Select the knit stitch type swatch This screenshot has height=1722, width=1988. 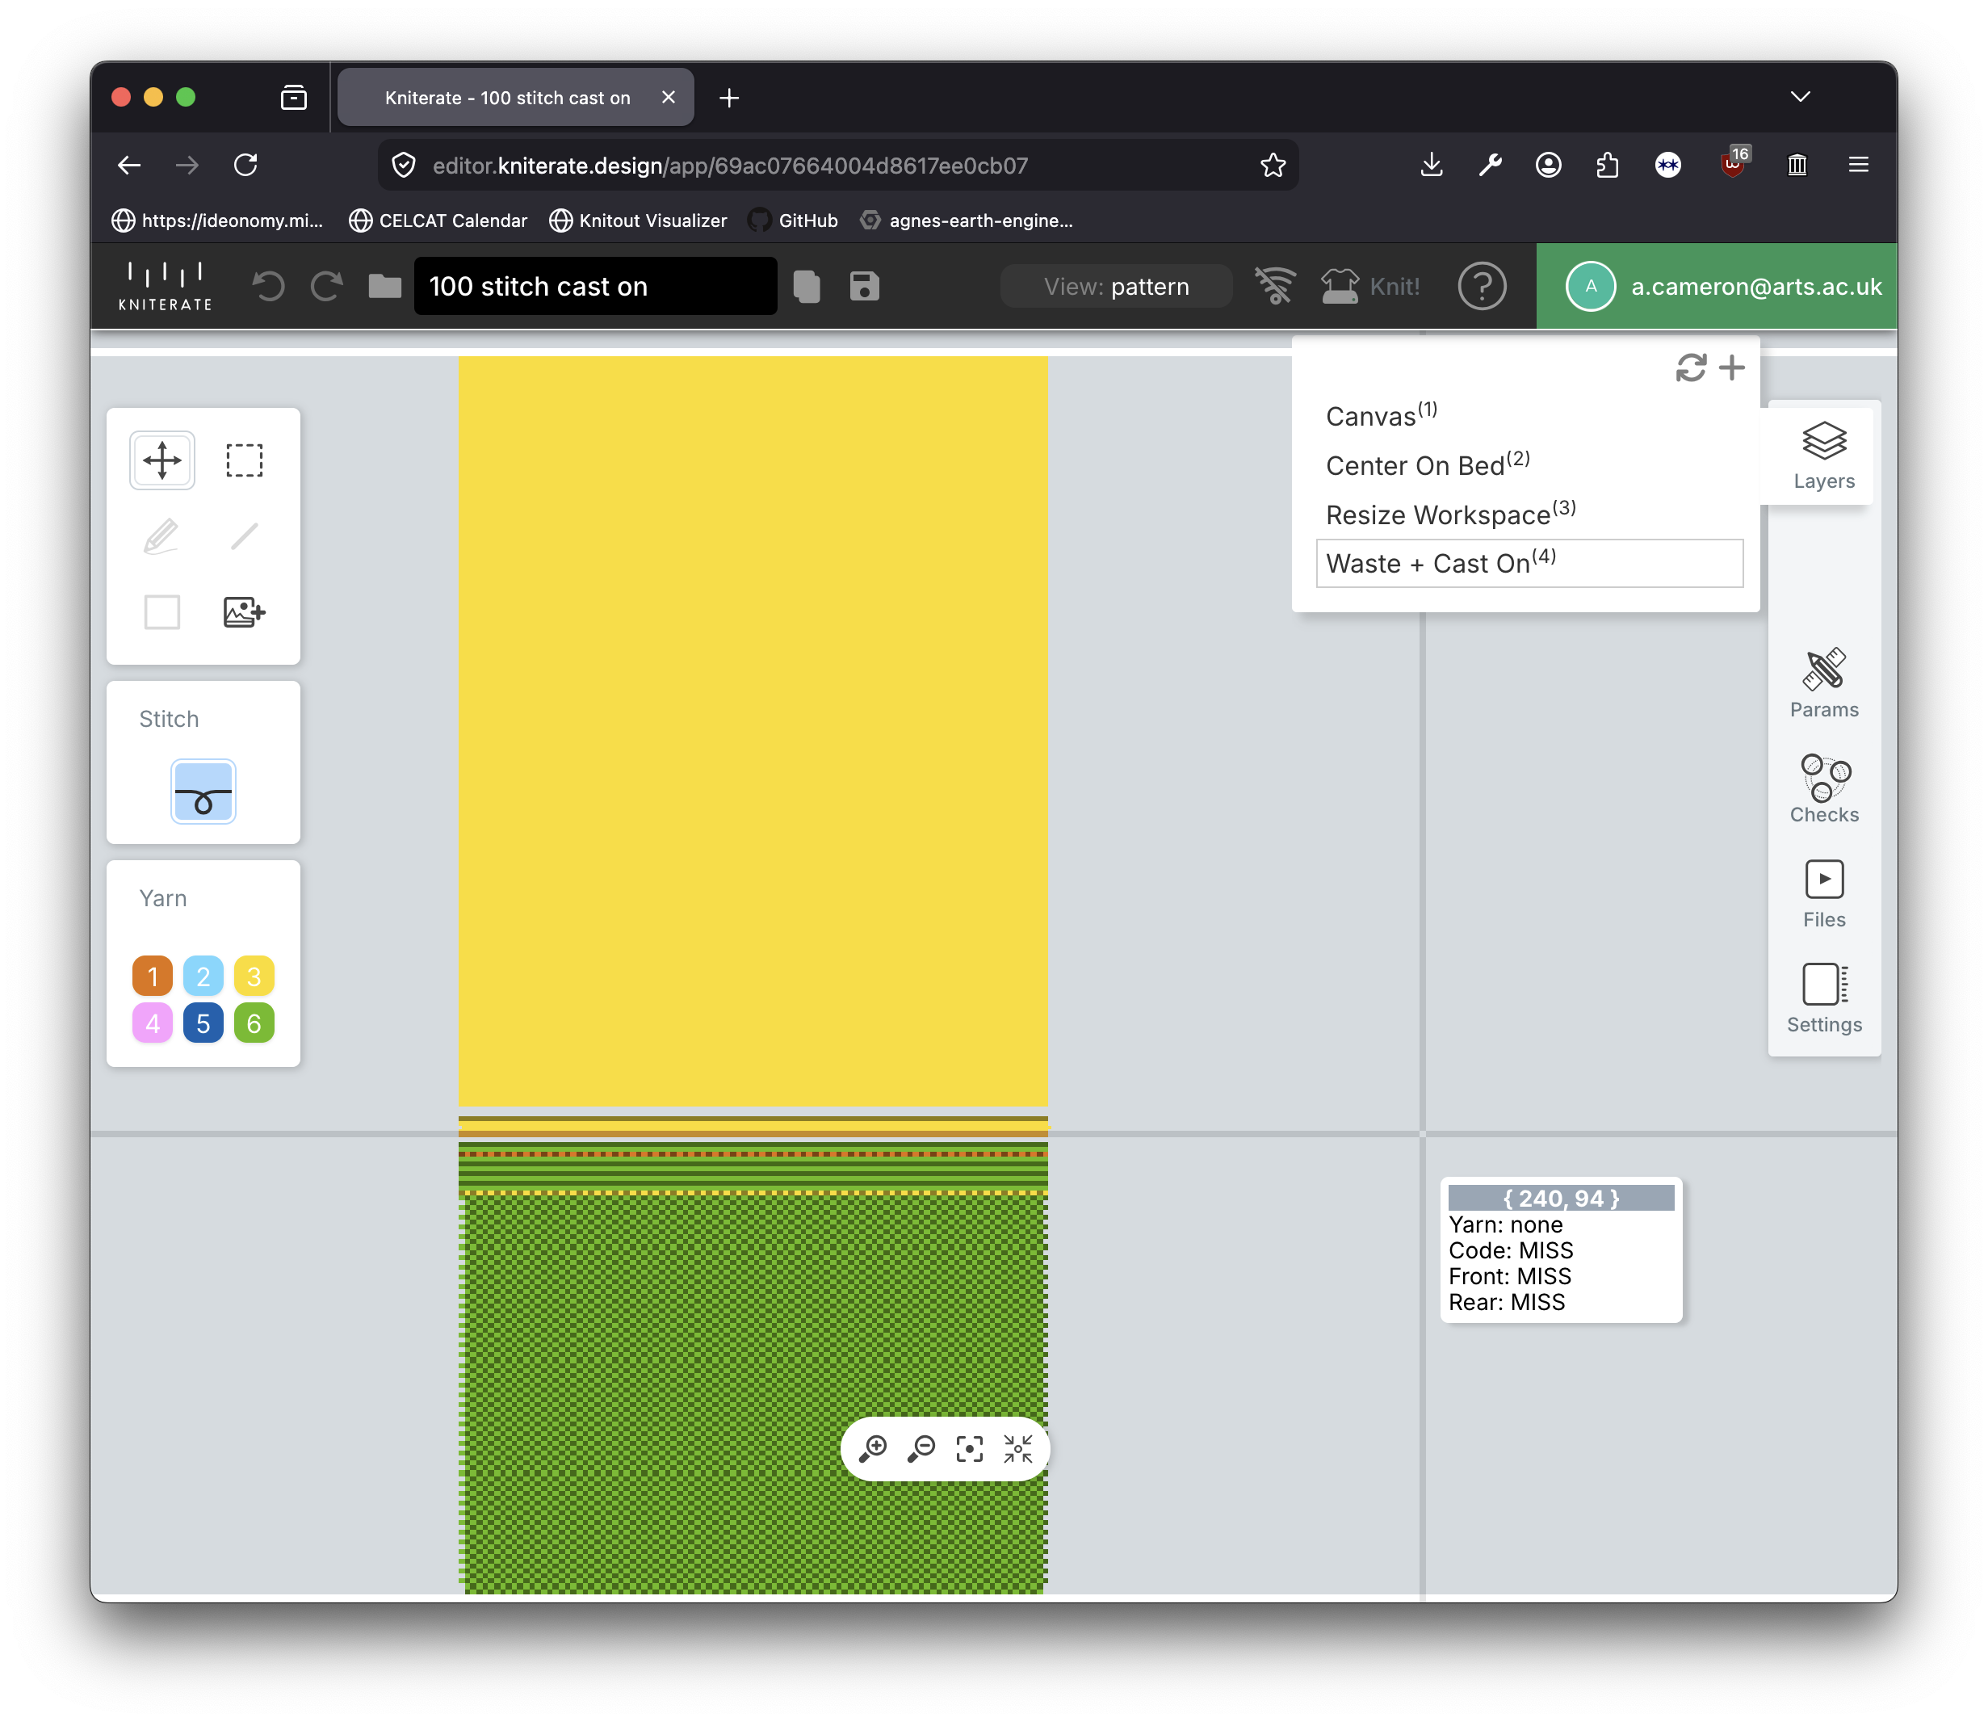tap(203, 792)
